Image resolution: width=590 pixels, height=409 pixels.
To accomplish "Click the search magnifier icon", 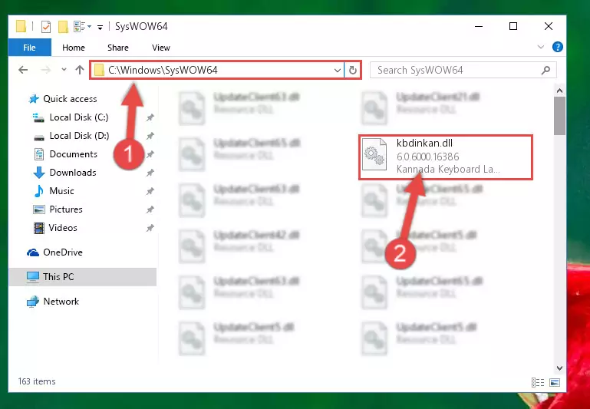I will (546, 70).
